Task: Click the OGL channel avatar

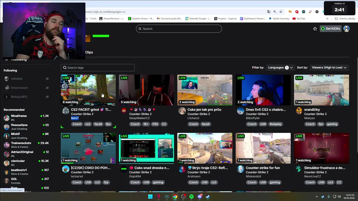Action: (6, 181)
